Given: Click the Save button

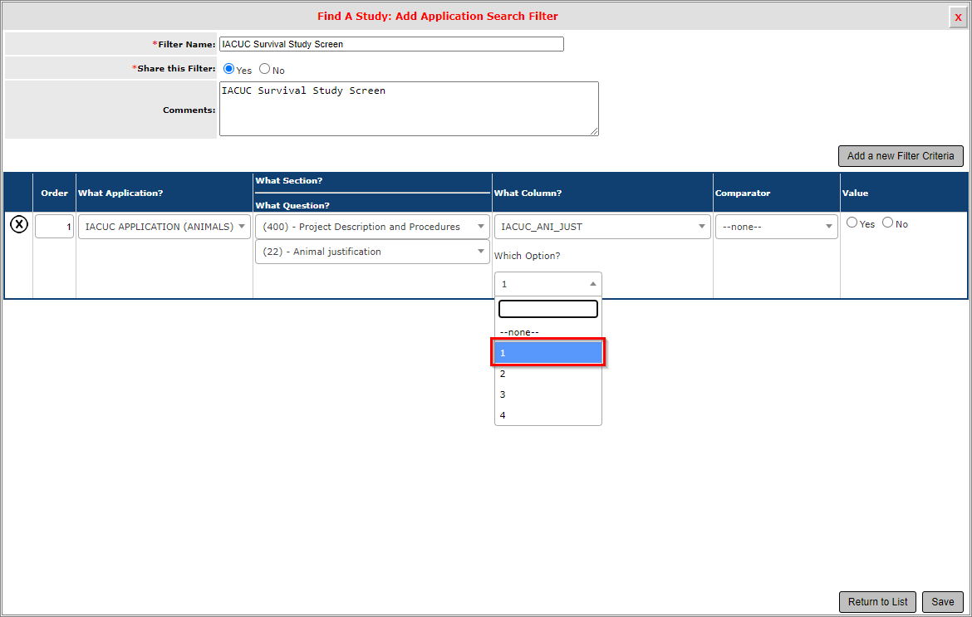Looking at the screenshot, I should coord(942,601).
